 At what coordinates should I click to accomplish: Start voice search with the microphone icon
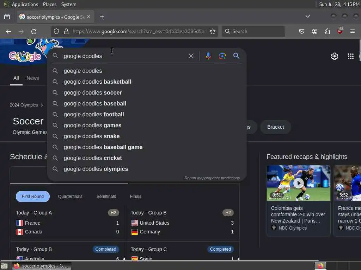click(208, 56)
